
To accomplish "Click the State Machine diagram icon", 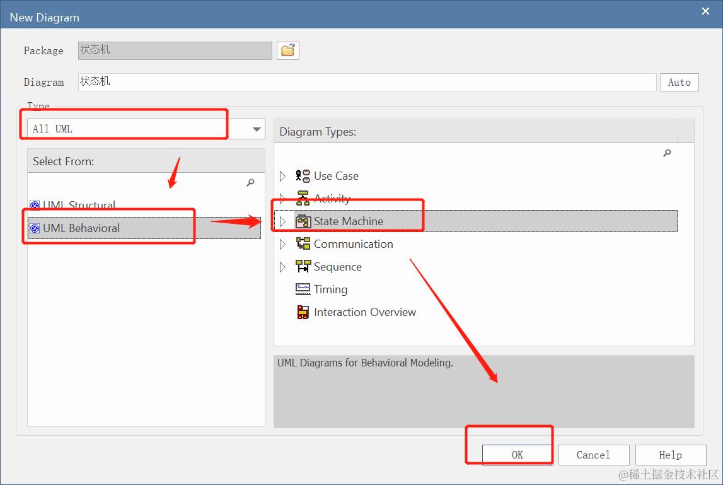I will 303,221.
